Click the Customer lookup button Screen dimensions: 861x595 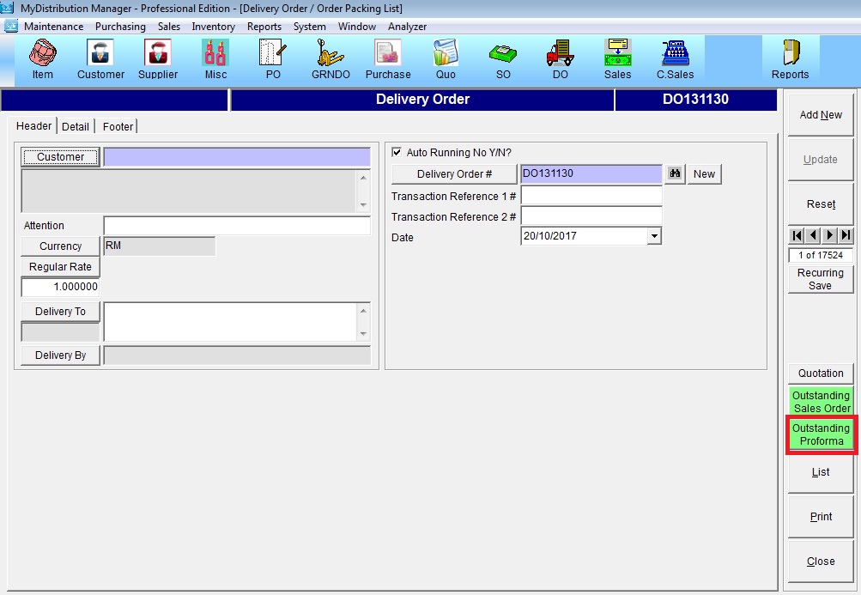tap(60, 157)
